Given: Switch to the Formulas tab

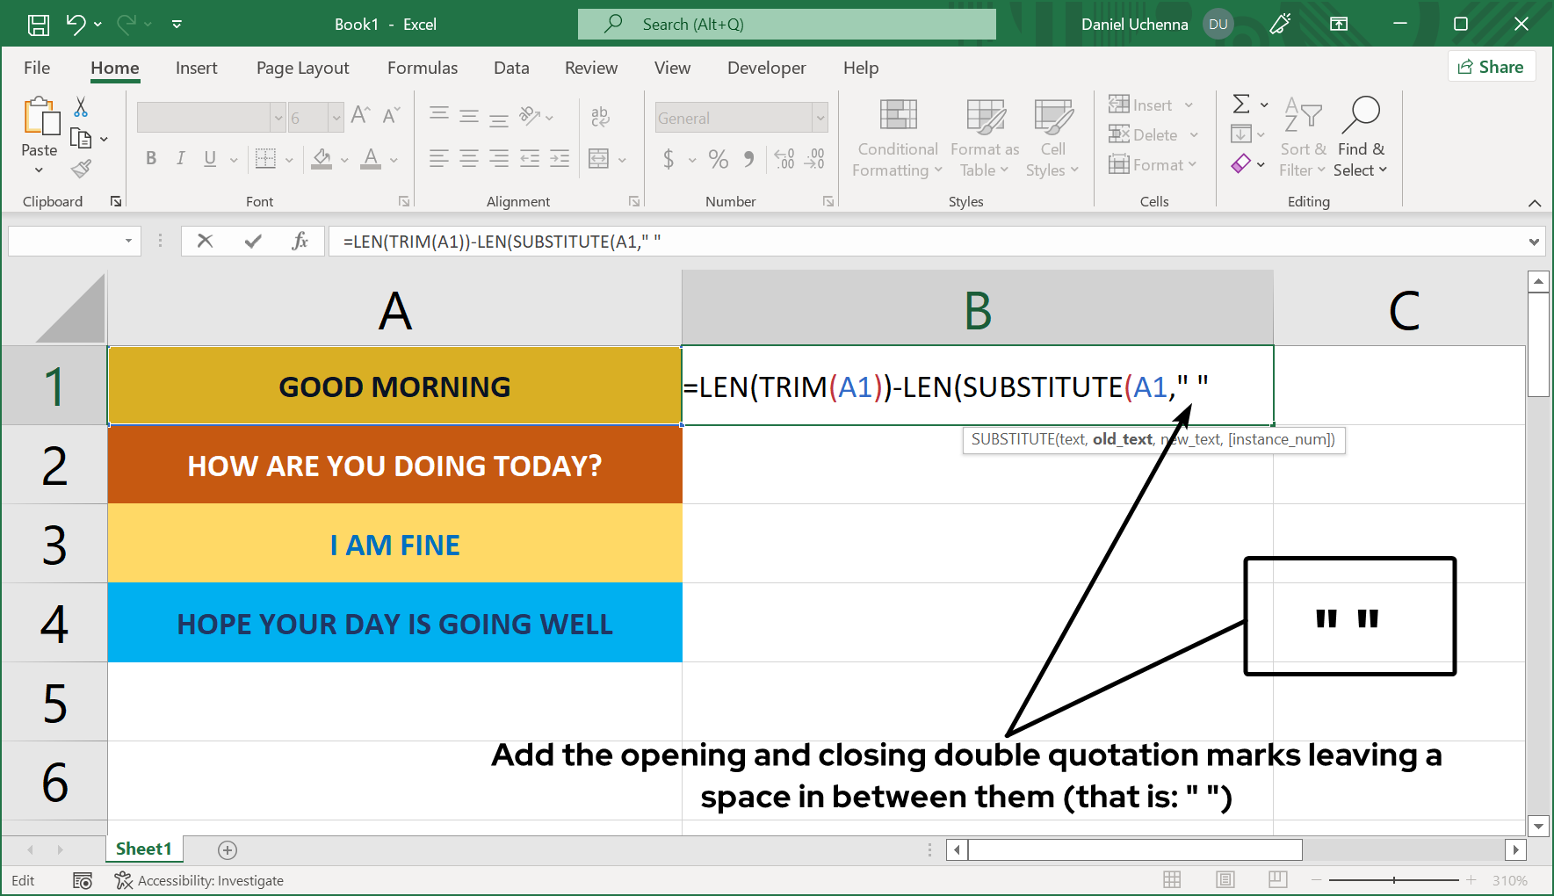Looking at the screenshot, I should click(x=423, y=68).
